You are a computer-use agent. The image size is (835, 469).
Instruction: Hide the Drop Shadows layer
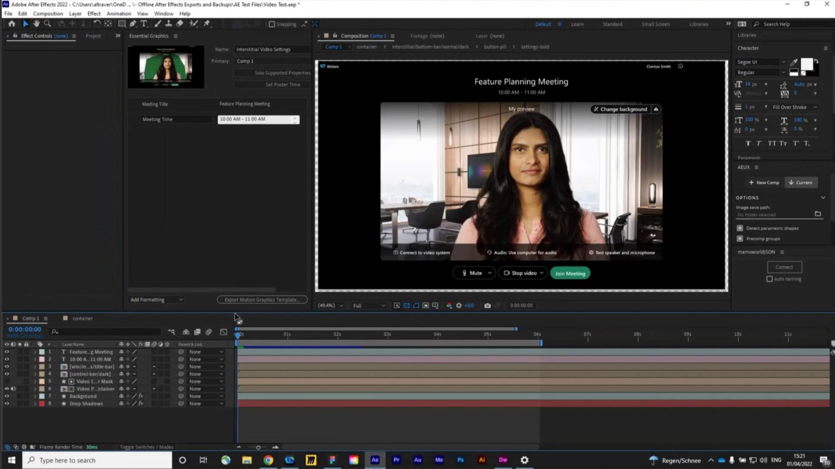click(x=7, y=404)
